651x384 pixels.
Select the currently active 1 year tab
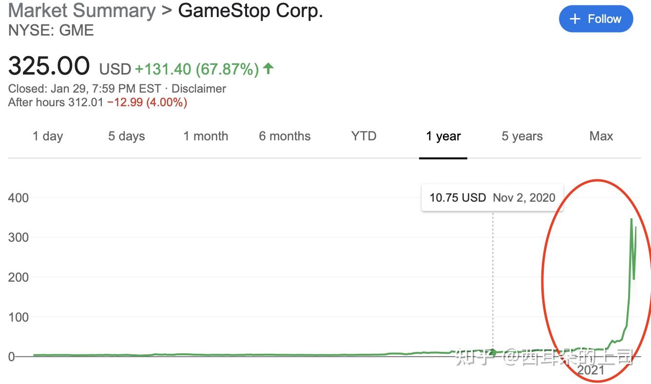pyautogui.click(x=442, y=136)
